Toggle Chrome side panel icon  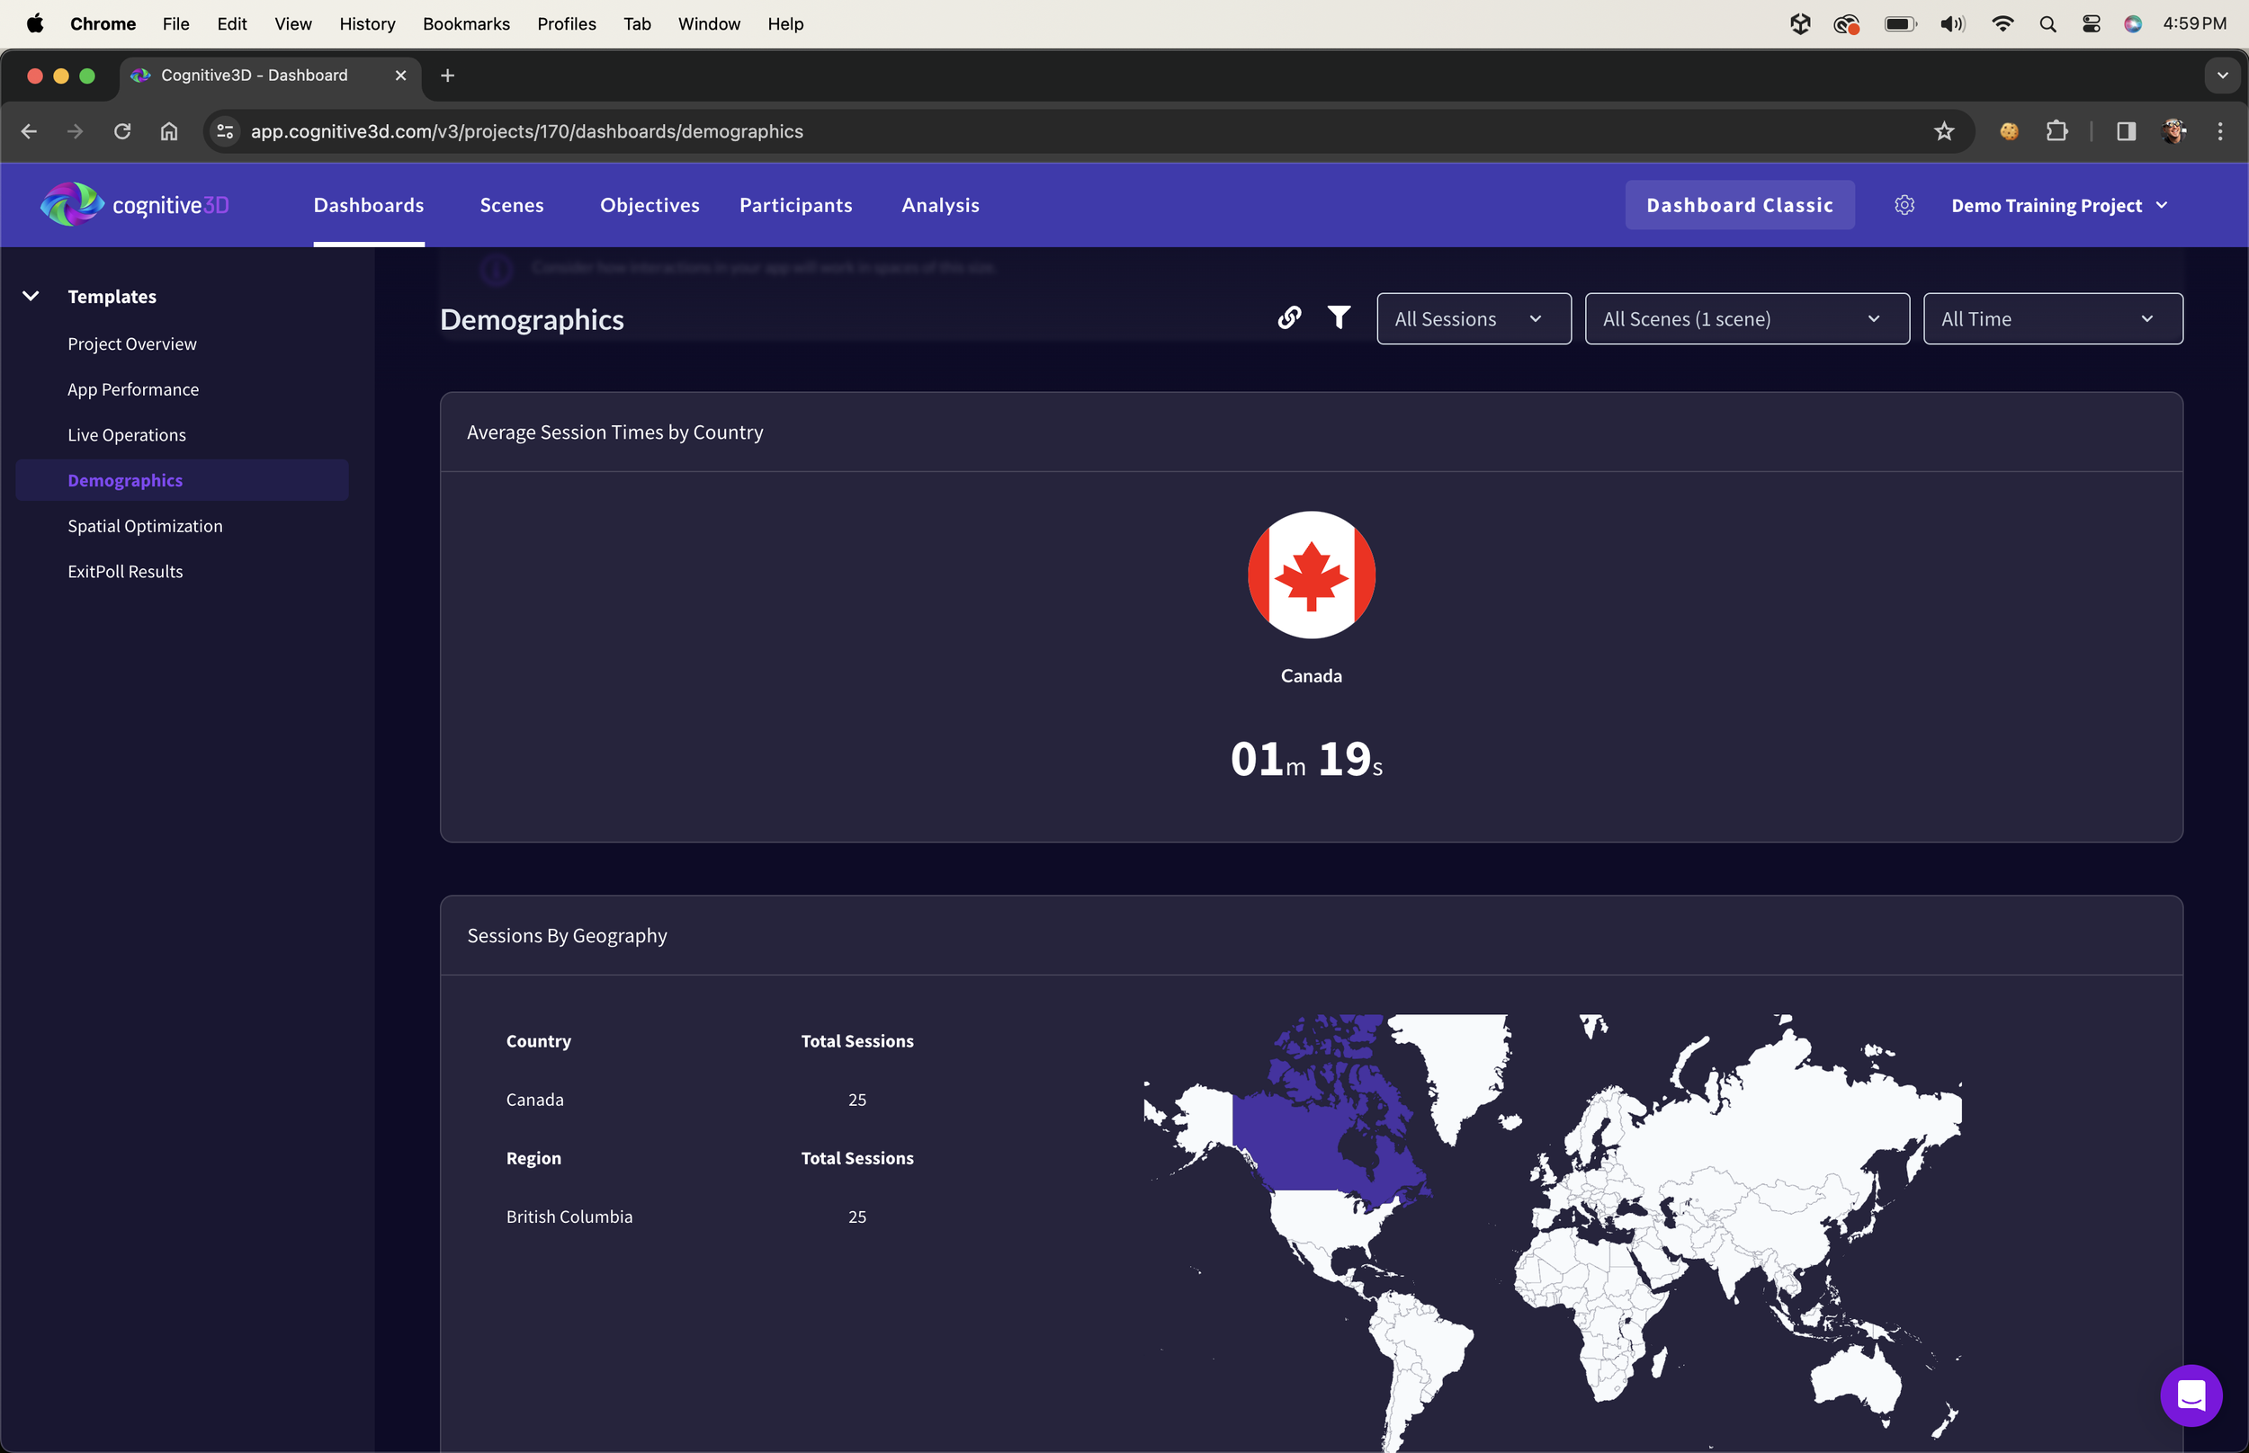[2126, 131]
